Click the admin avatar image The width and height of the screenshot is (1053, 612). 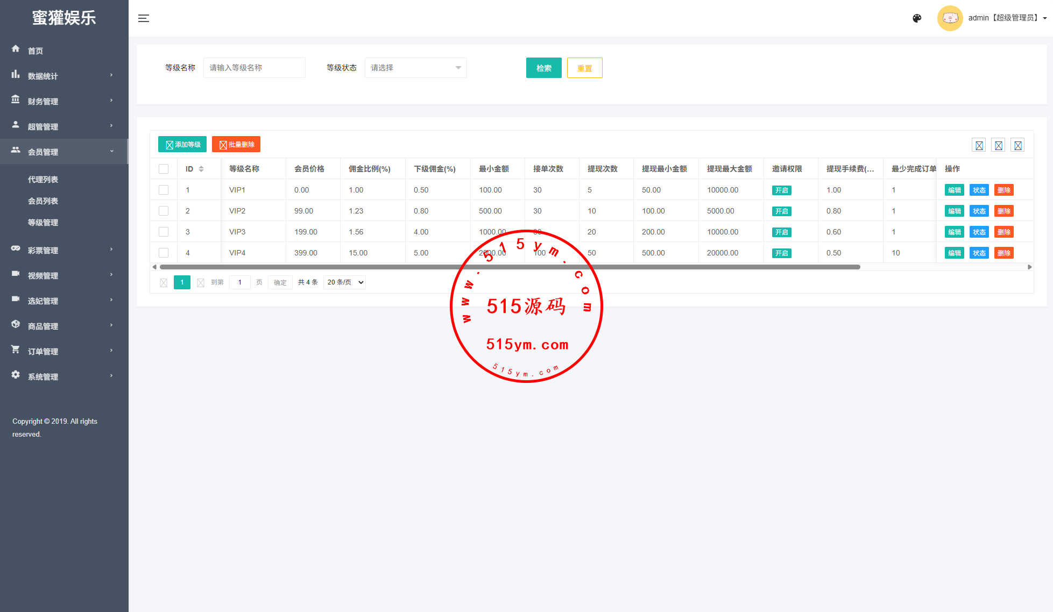[950, 18]
